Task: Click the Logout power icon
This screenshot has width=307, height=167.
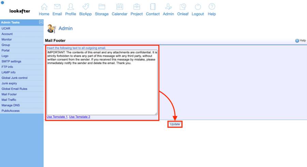Action: point(198,7)
